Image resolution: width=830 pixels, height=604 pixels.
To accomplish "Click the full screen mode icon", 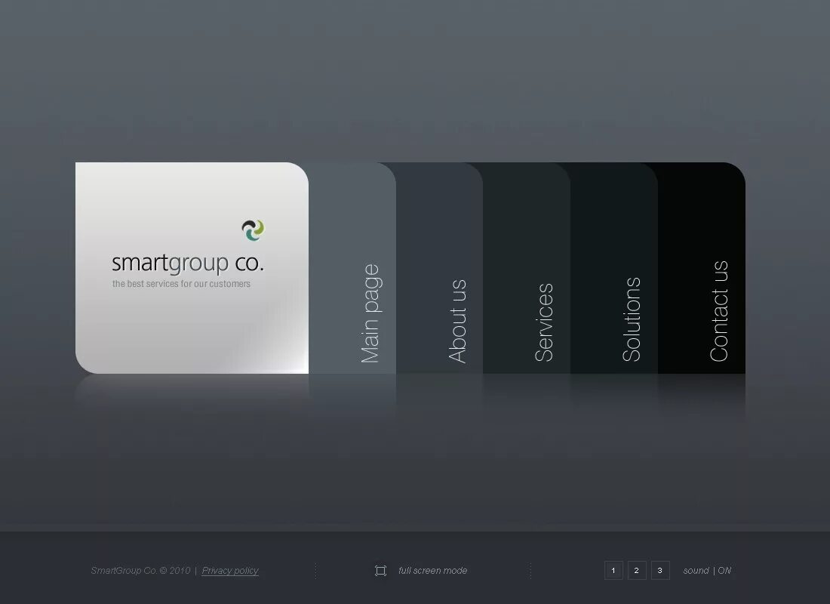I will point(380,571).
